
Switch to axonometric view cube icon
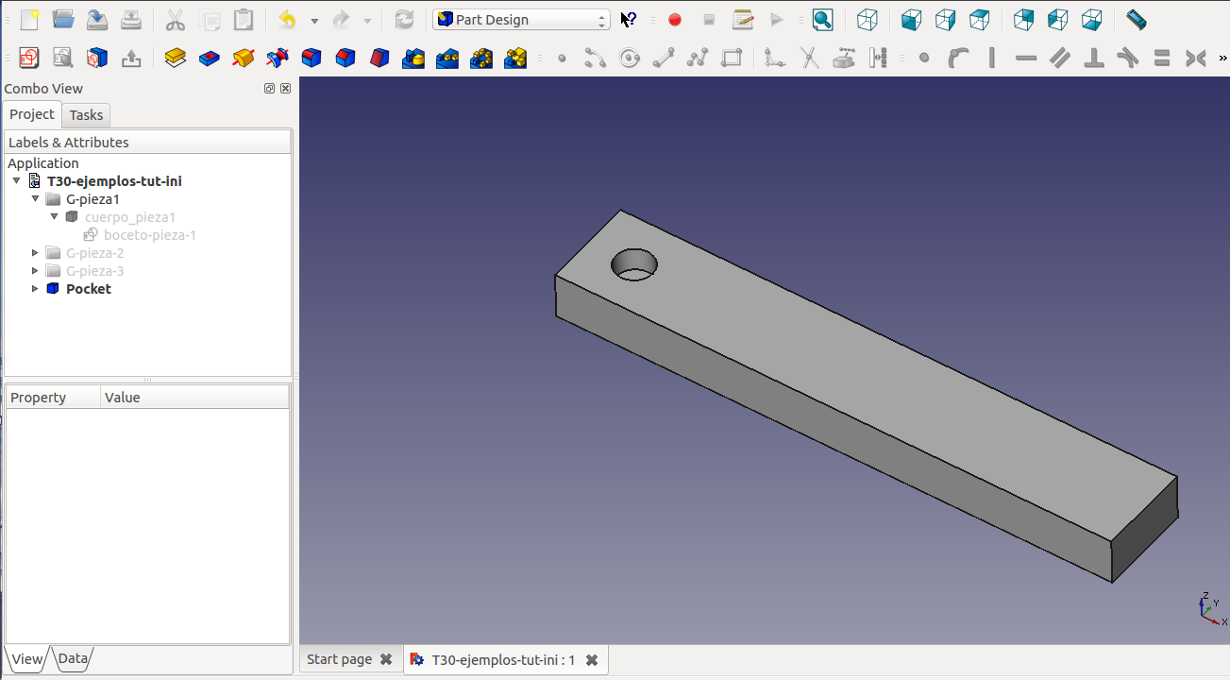click(867, 20)
